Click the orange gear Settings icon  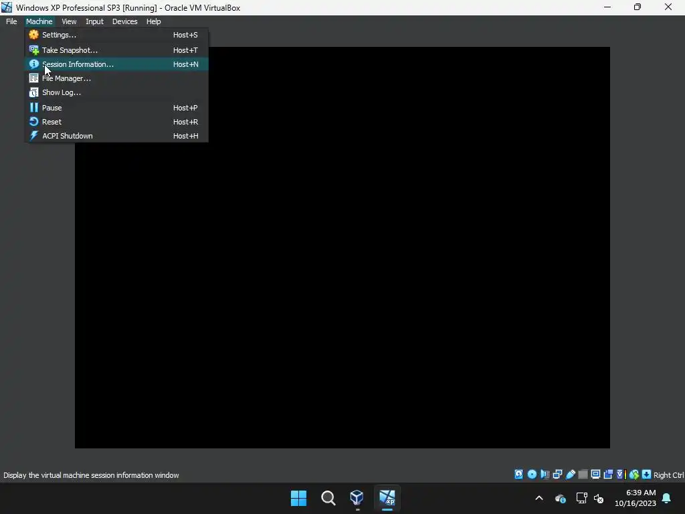pyautogui.click(x=33, y=35)
